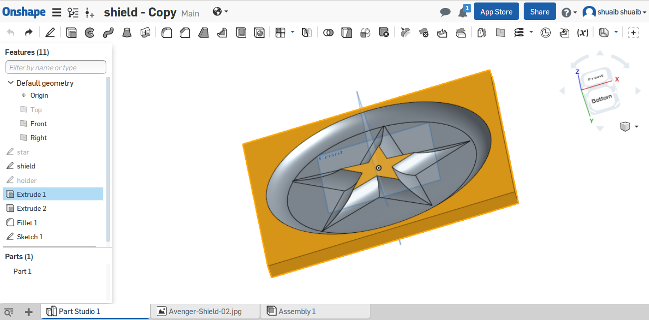This screenshot has height=320, width=649.
Task: Select the Loft tool
Action: [127, 33]
